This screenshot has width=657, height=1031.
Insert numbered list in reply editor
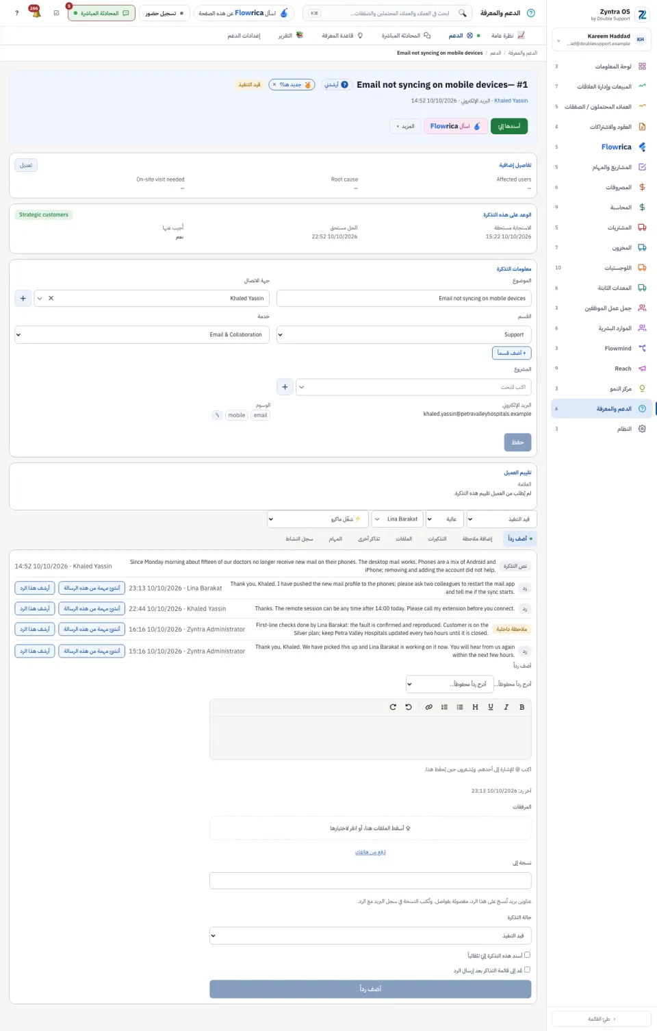click(444, 707)
